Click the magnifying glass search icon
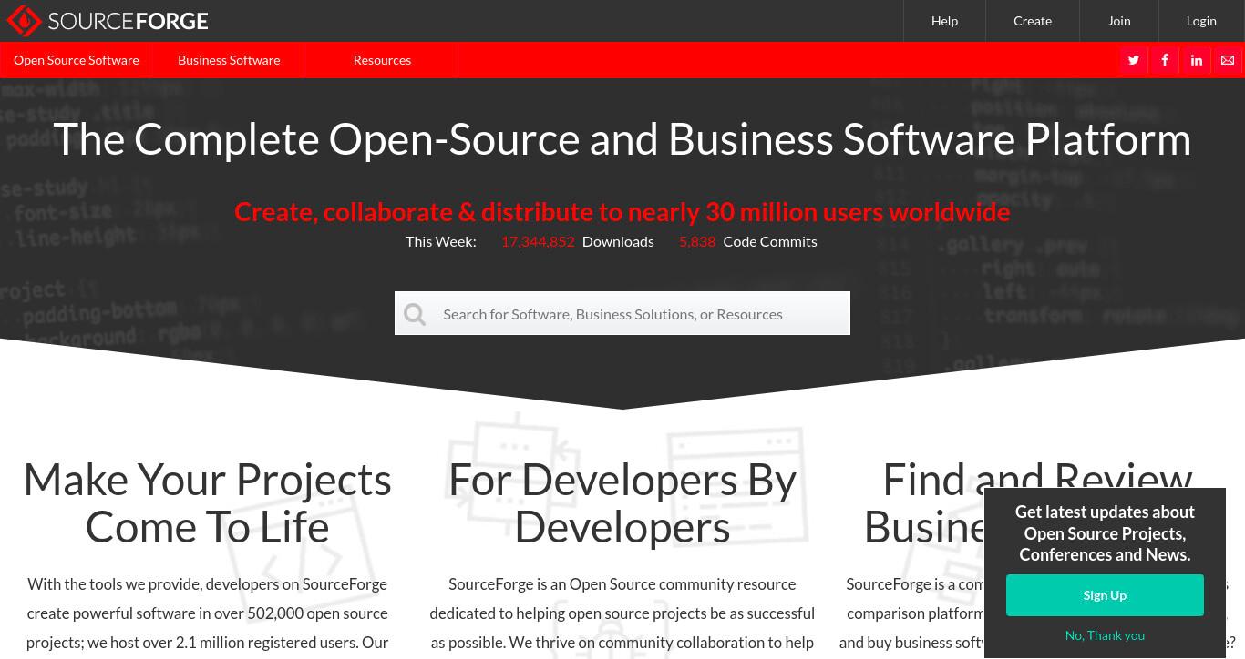1245x659 pixels. tap(415, 314)
